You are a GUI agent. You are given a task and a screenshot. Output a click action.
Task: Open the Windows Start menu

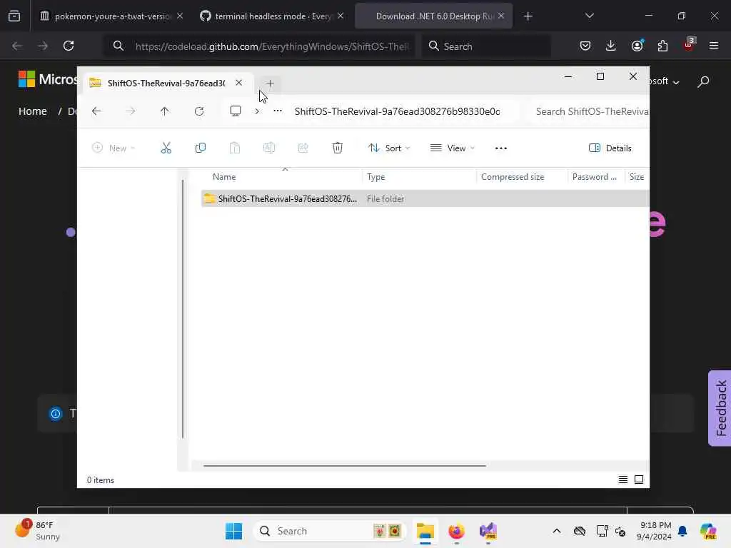pos(233,531)
